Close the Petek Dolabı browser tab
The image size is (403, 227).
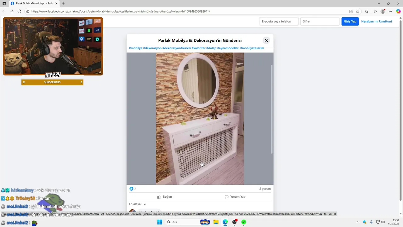coord(57,3)
